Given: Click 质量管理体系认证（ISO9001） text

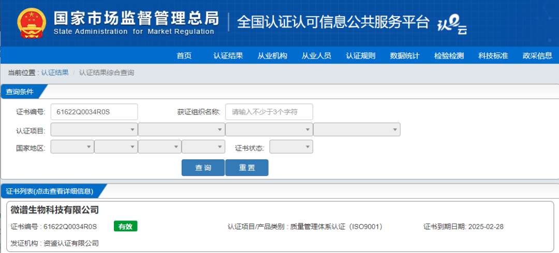Looking at the screenshot, I should 336,226.
